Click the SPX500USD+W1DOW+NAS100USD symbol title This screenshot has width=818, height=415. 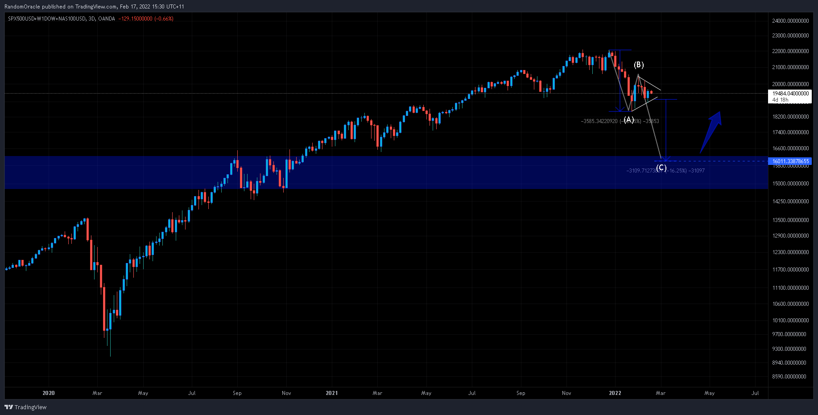pyautogui.click(x=47, y=19)
